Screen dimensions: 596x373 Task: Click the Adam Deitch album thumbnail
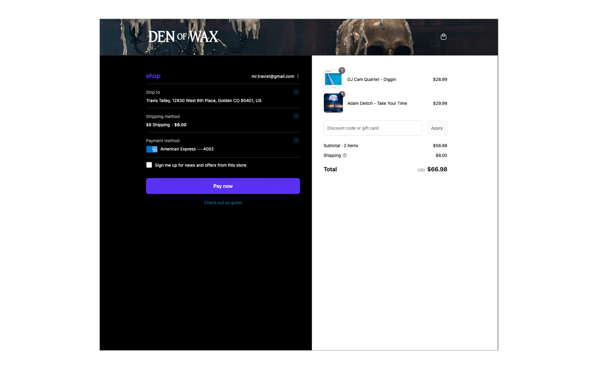pos(333,103)
